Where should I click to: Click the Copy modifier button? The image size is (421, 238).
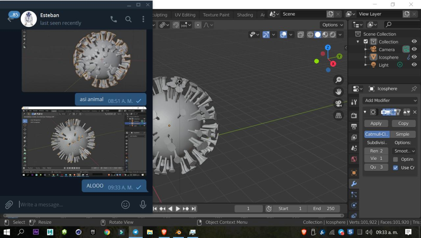(403, 123)
